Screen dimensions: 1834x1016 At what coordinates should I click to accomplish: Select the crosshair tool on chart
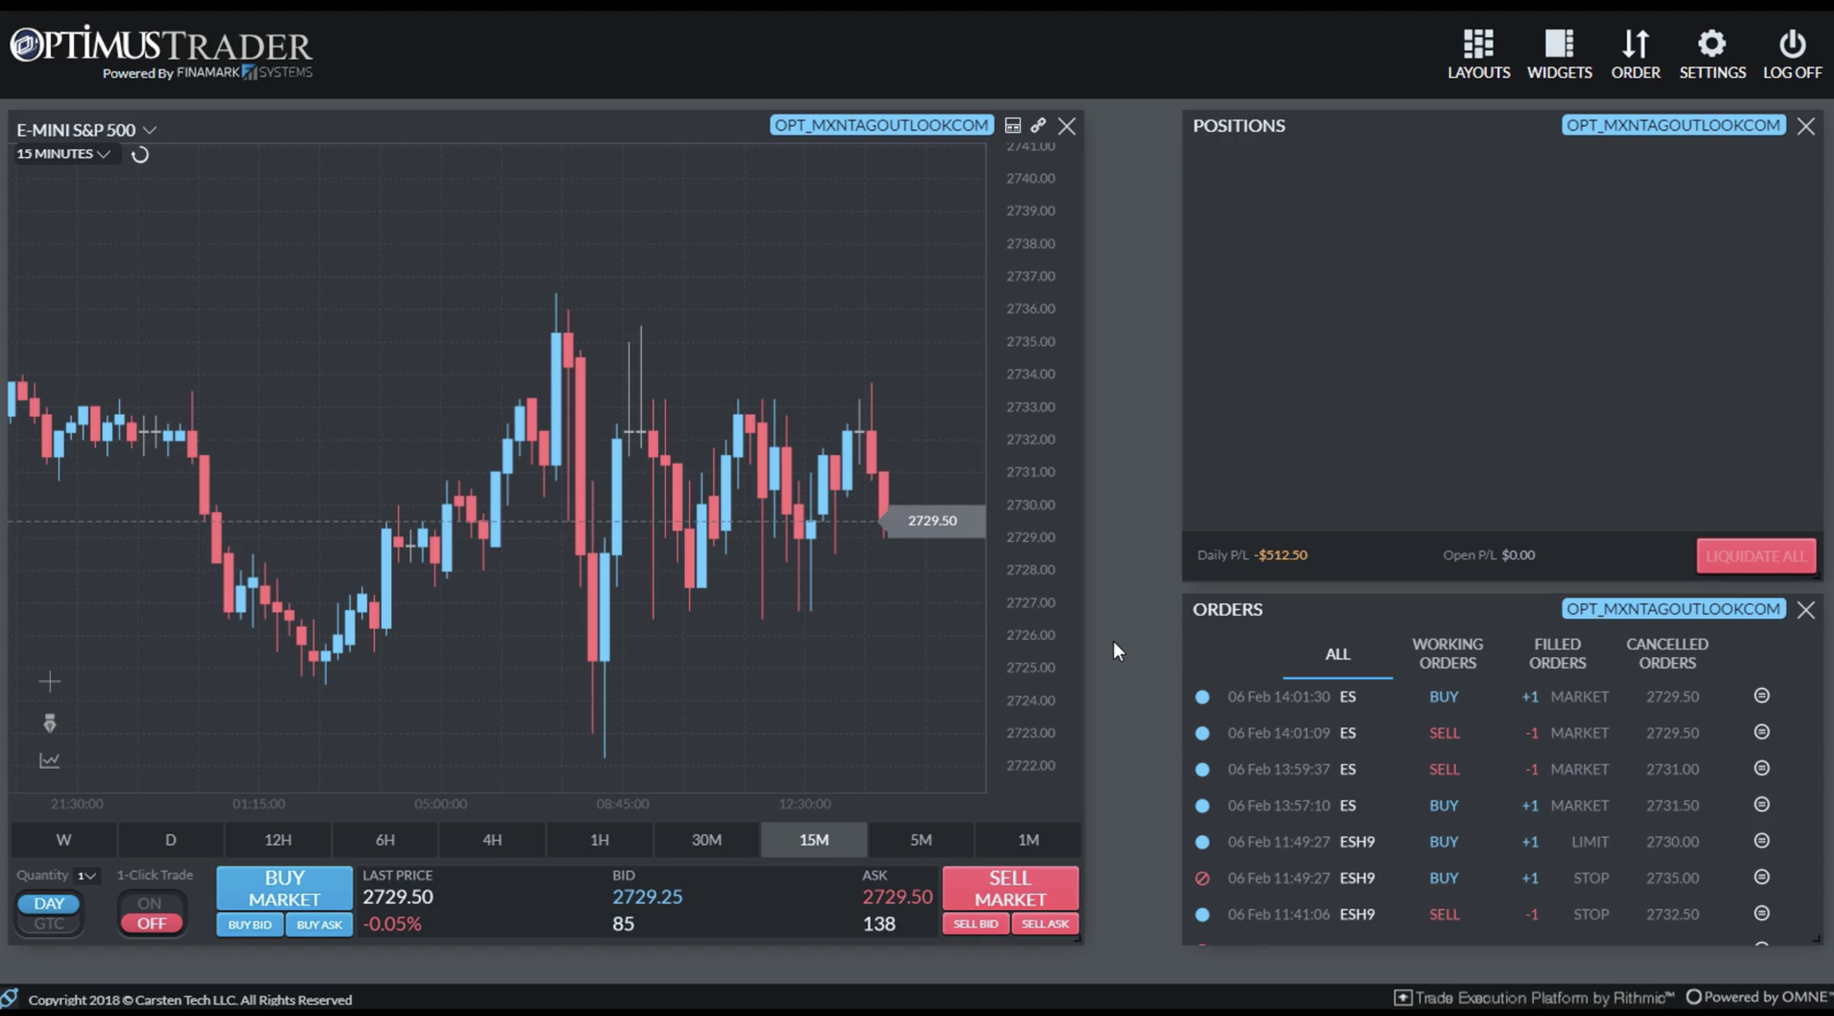tap(49, 682)
